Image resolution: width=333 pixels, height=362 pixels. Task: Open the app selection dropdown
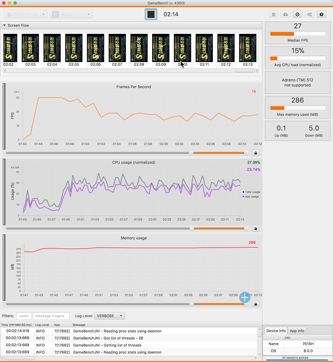(71, 14)
